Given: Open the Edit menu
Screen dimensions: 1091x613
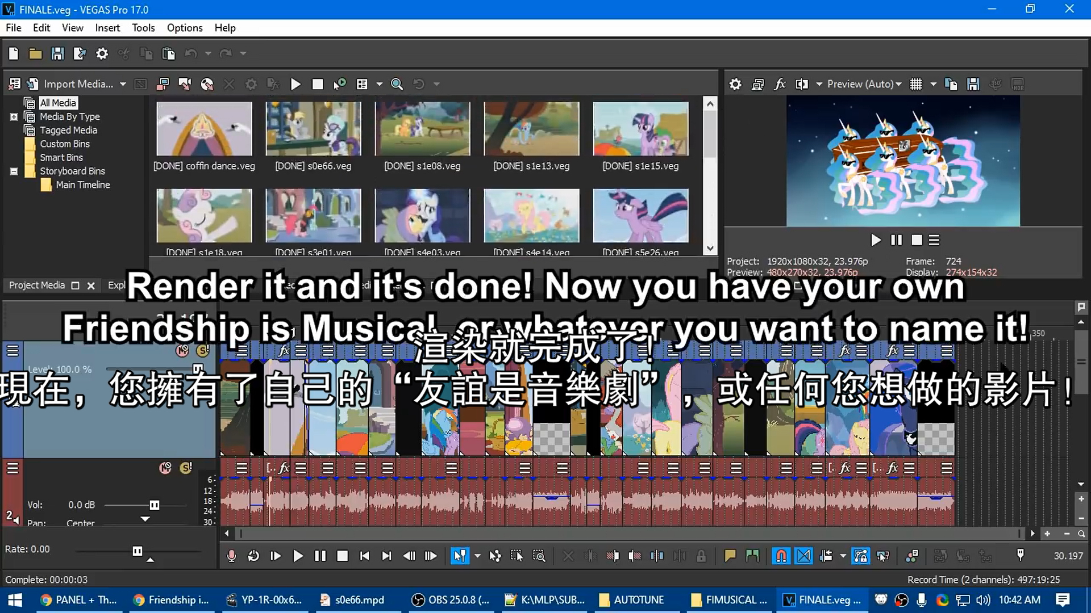Looking at the screenshot, I should coord(41,28).
